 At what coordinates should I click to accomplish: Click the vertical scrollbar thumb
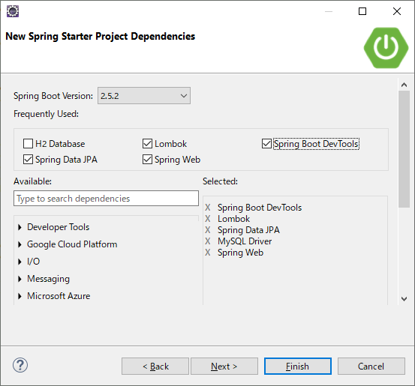[x=404, y=149]
